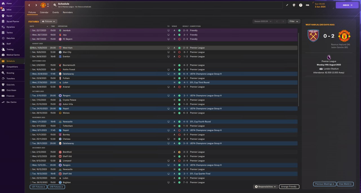Click the Manchester United badge in header

point(43,5)
